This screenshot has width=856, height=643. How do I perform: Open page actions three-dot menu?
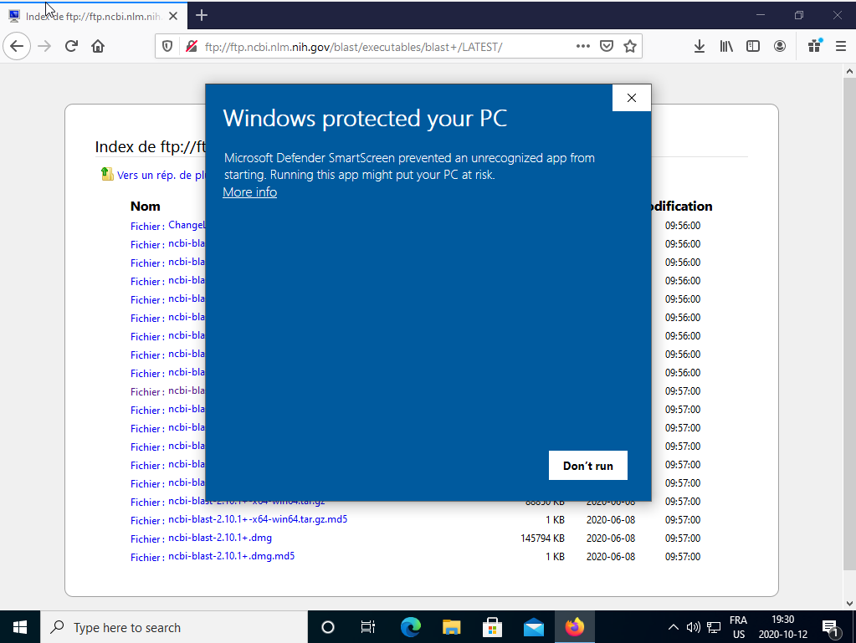point(583,46)
